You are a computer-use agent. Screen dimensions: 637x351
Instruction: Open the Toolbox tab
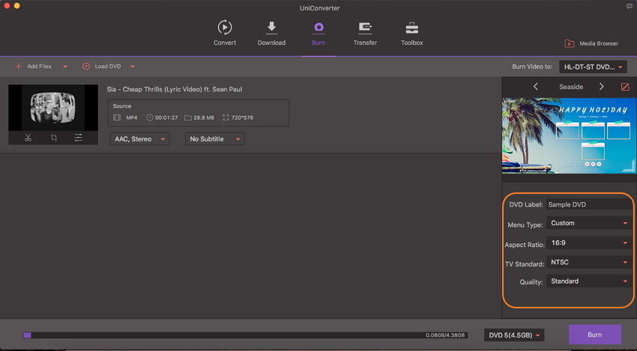412,33
